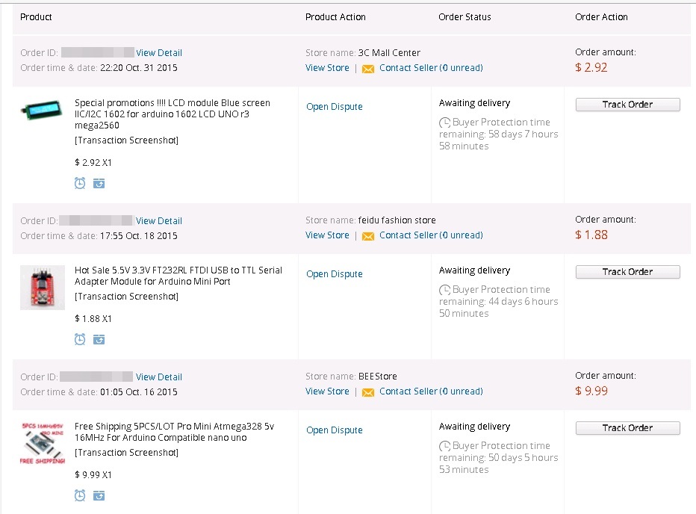696x514 pixels.
Task: Visit the BEEStore via View Store
Action: (x=327, y=391)
